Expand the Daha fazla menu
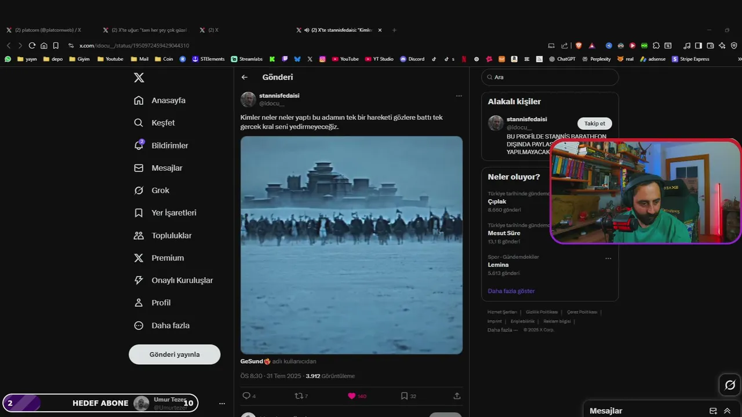This screenshot has width=742, height=417. 162,325
